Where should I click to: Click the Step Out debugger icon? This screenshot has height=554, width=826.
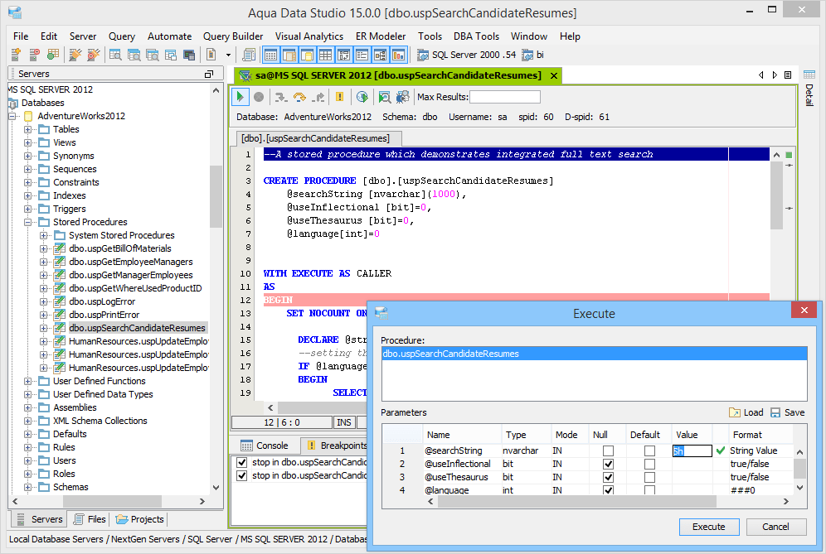[318, 97]
